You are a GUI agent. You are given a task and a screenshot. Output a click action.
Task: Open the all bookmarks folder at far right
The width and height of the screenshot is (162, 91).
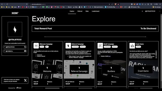[x=157, y=7]
